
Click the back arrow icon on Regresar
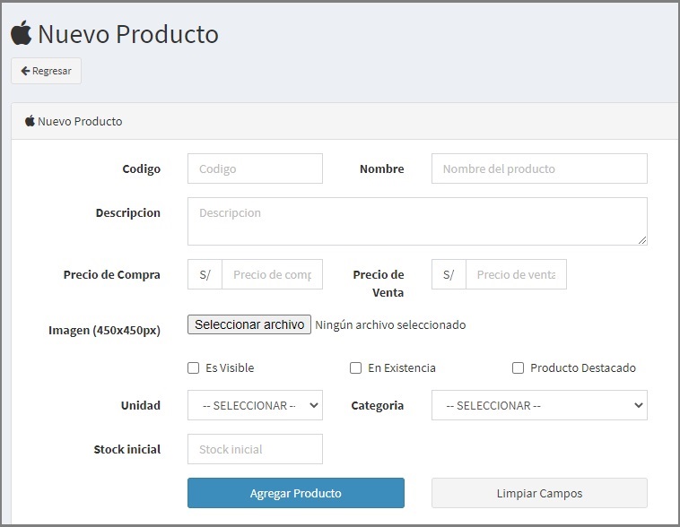click(x=25, y=71)
